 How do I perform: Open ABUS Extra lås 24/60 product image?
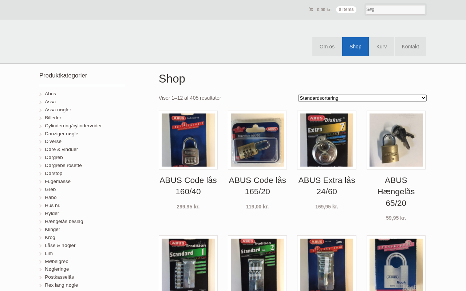(327, 140)
